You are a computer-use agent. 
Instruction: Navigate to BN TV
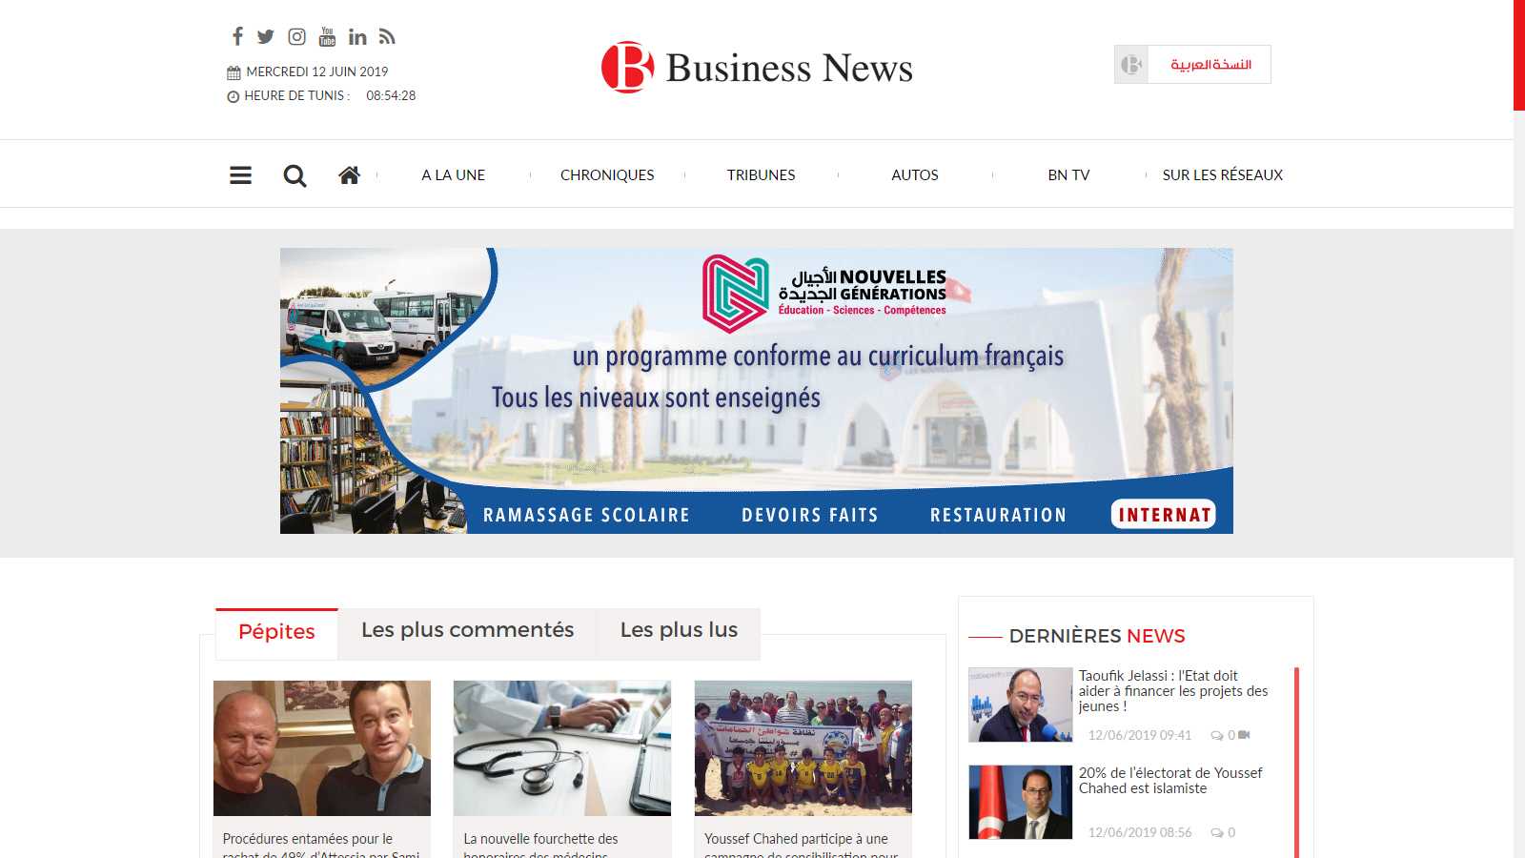coord(1068,175)
